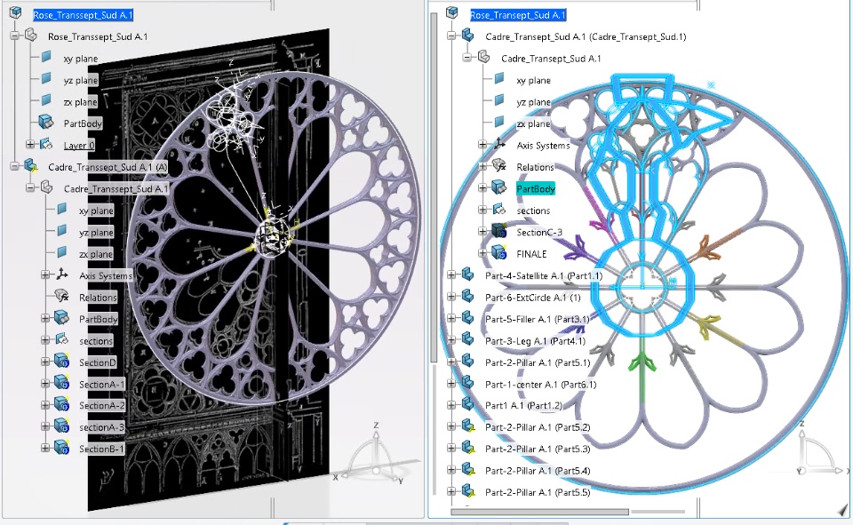
Task: Select zx plane under Rose_Transsept_Sud A.1
Action: [80, 102]
